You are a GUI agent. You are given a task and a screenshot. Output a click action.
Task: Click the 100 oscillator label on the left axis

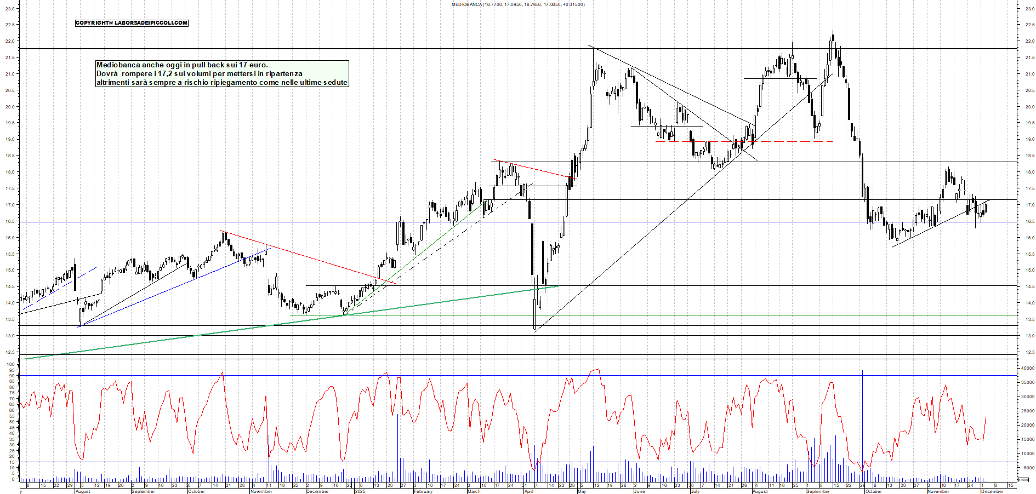tap(11, 364)
